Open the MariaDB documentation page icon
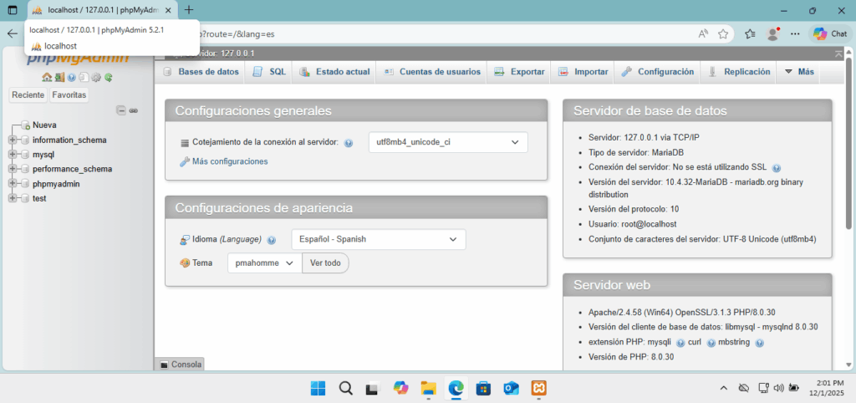Viewport: 856px width, 403px height. tap(84, 77)
